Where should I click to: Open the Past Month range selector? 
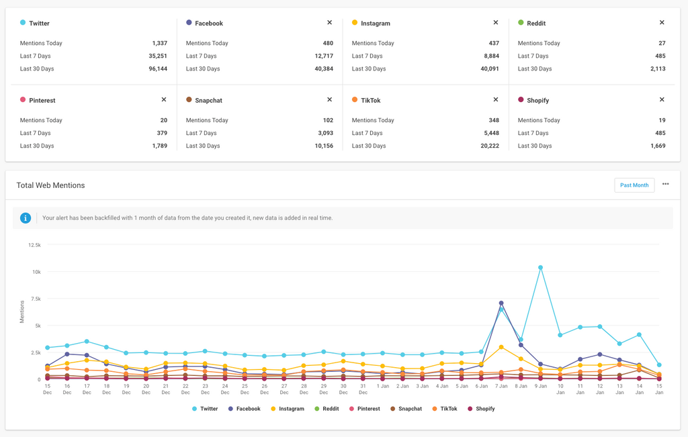(634, 185)
